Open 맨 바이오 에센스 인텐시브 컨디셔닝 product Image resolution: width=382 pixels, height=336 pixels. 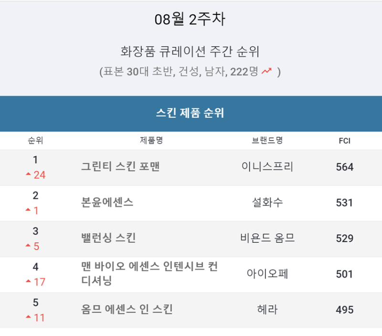pos(149,273)
